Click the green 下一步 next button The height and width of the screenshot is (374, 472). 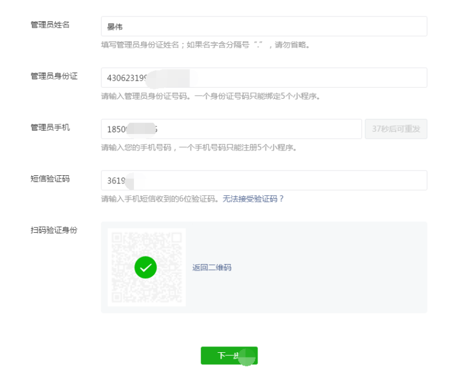229,356
